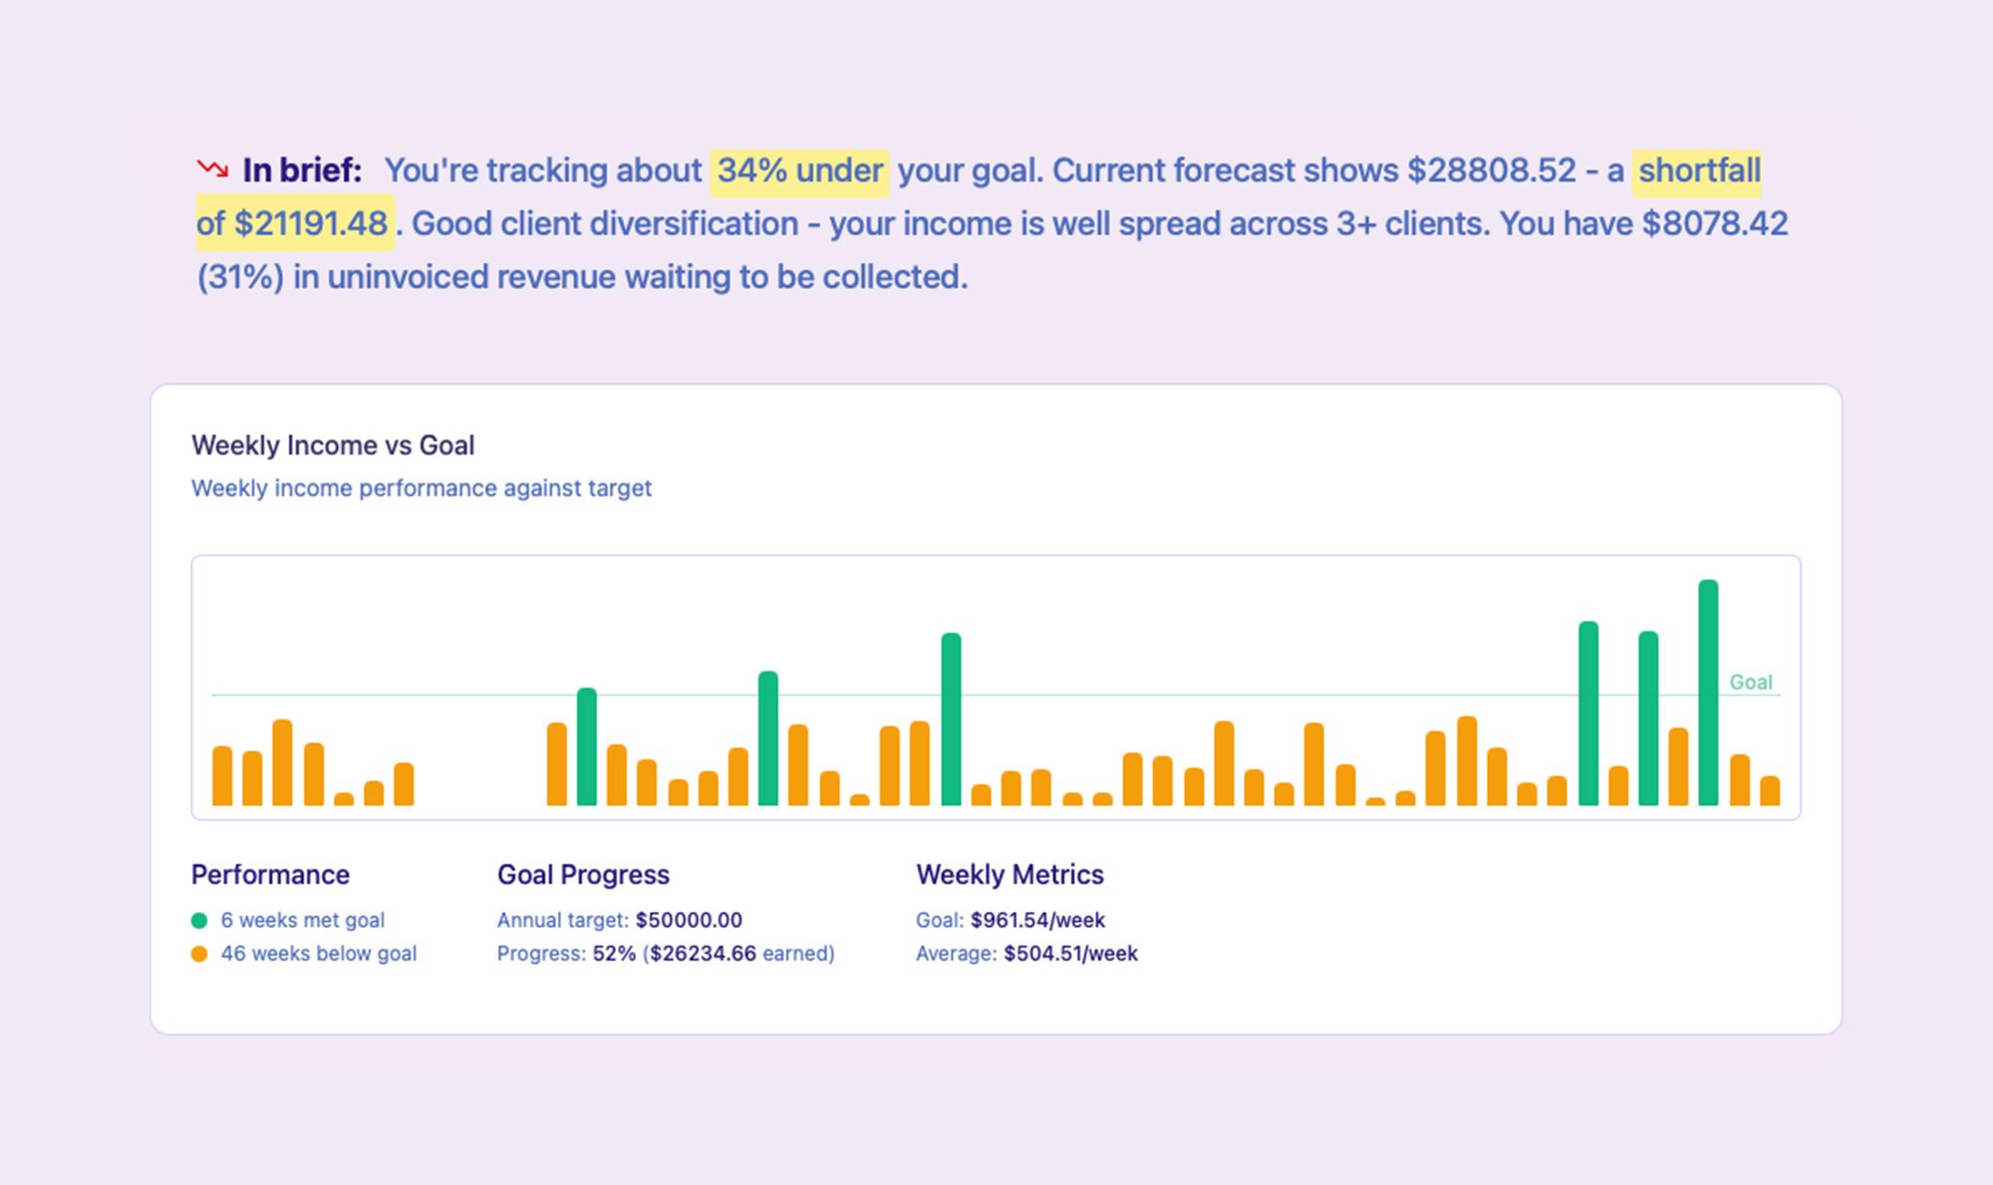Click 'Weekly income performance against target' subtitle
The width and height of the screenshot is (1993, 1185).
coord(421,488)
